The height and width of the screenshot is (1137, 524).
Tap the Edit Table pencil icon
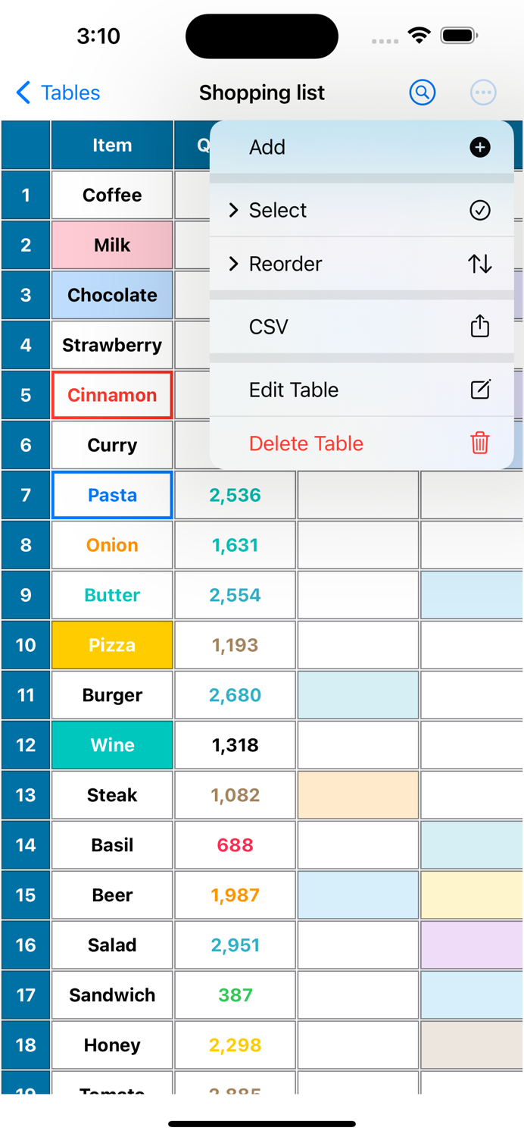pyautogui.click(x=479, y=389)
